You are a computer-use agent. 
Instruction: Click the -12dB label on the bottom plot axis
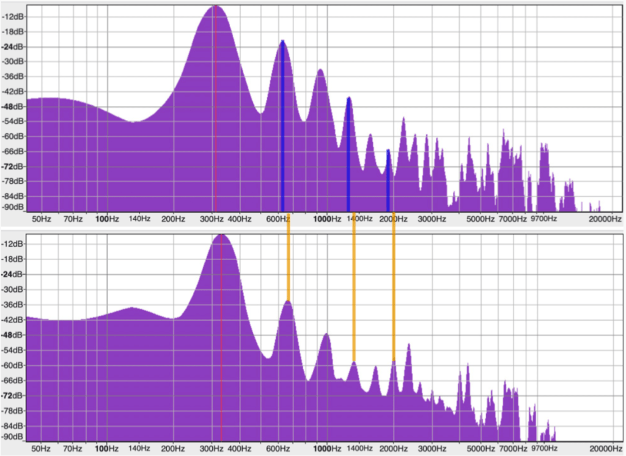click(x=13, y=244)
